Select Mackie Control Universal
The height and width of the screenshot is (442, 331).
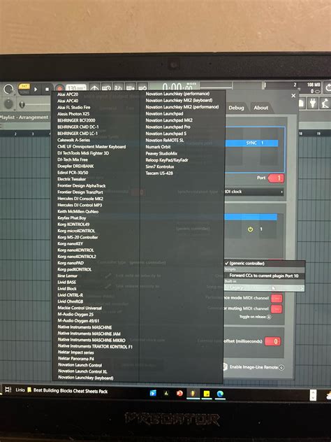80,308
